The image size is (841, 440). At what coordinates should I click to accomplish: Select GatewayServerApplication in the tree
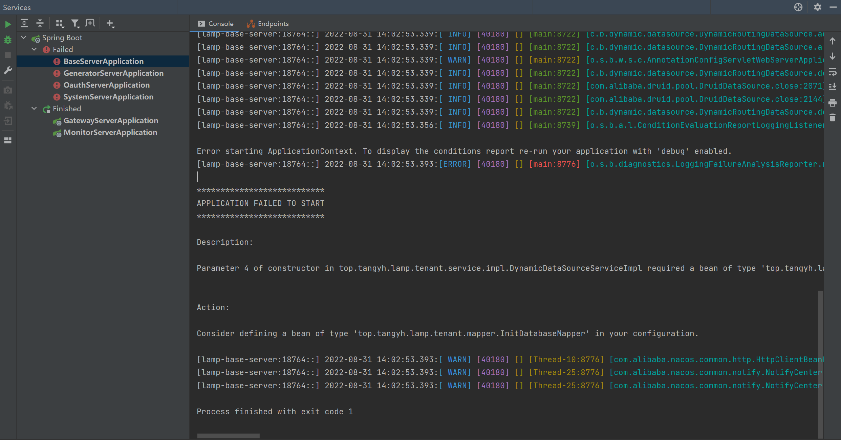tap(111, 120)
